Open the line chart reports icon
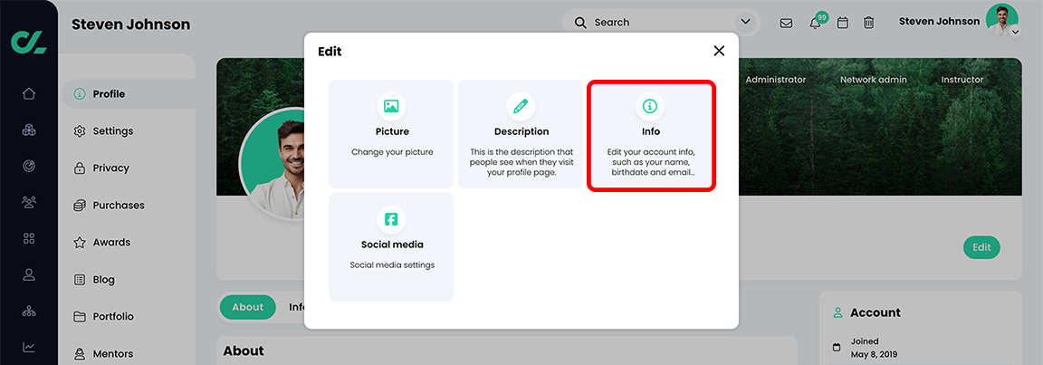 tap(29, 346)
